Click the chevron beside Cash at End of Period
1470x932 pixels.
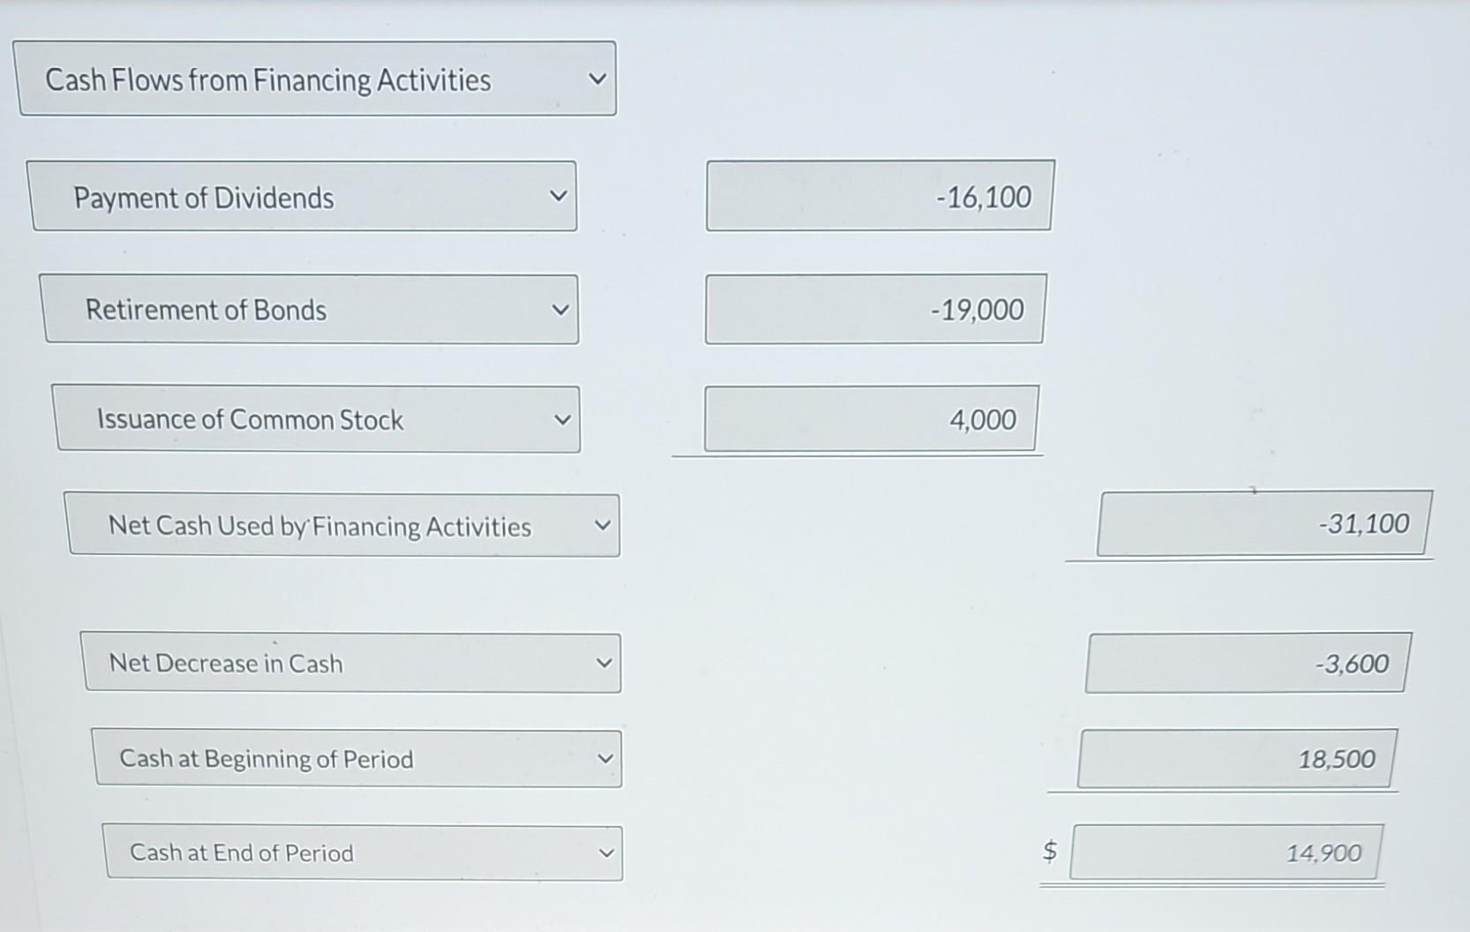coord(607,853)
